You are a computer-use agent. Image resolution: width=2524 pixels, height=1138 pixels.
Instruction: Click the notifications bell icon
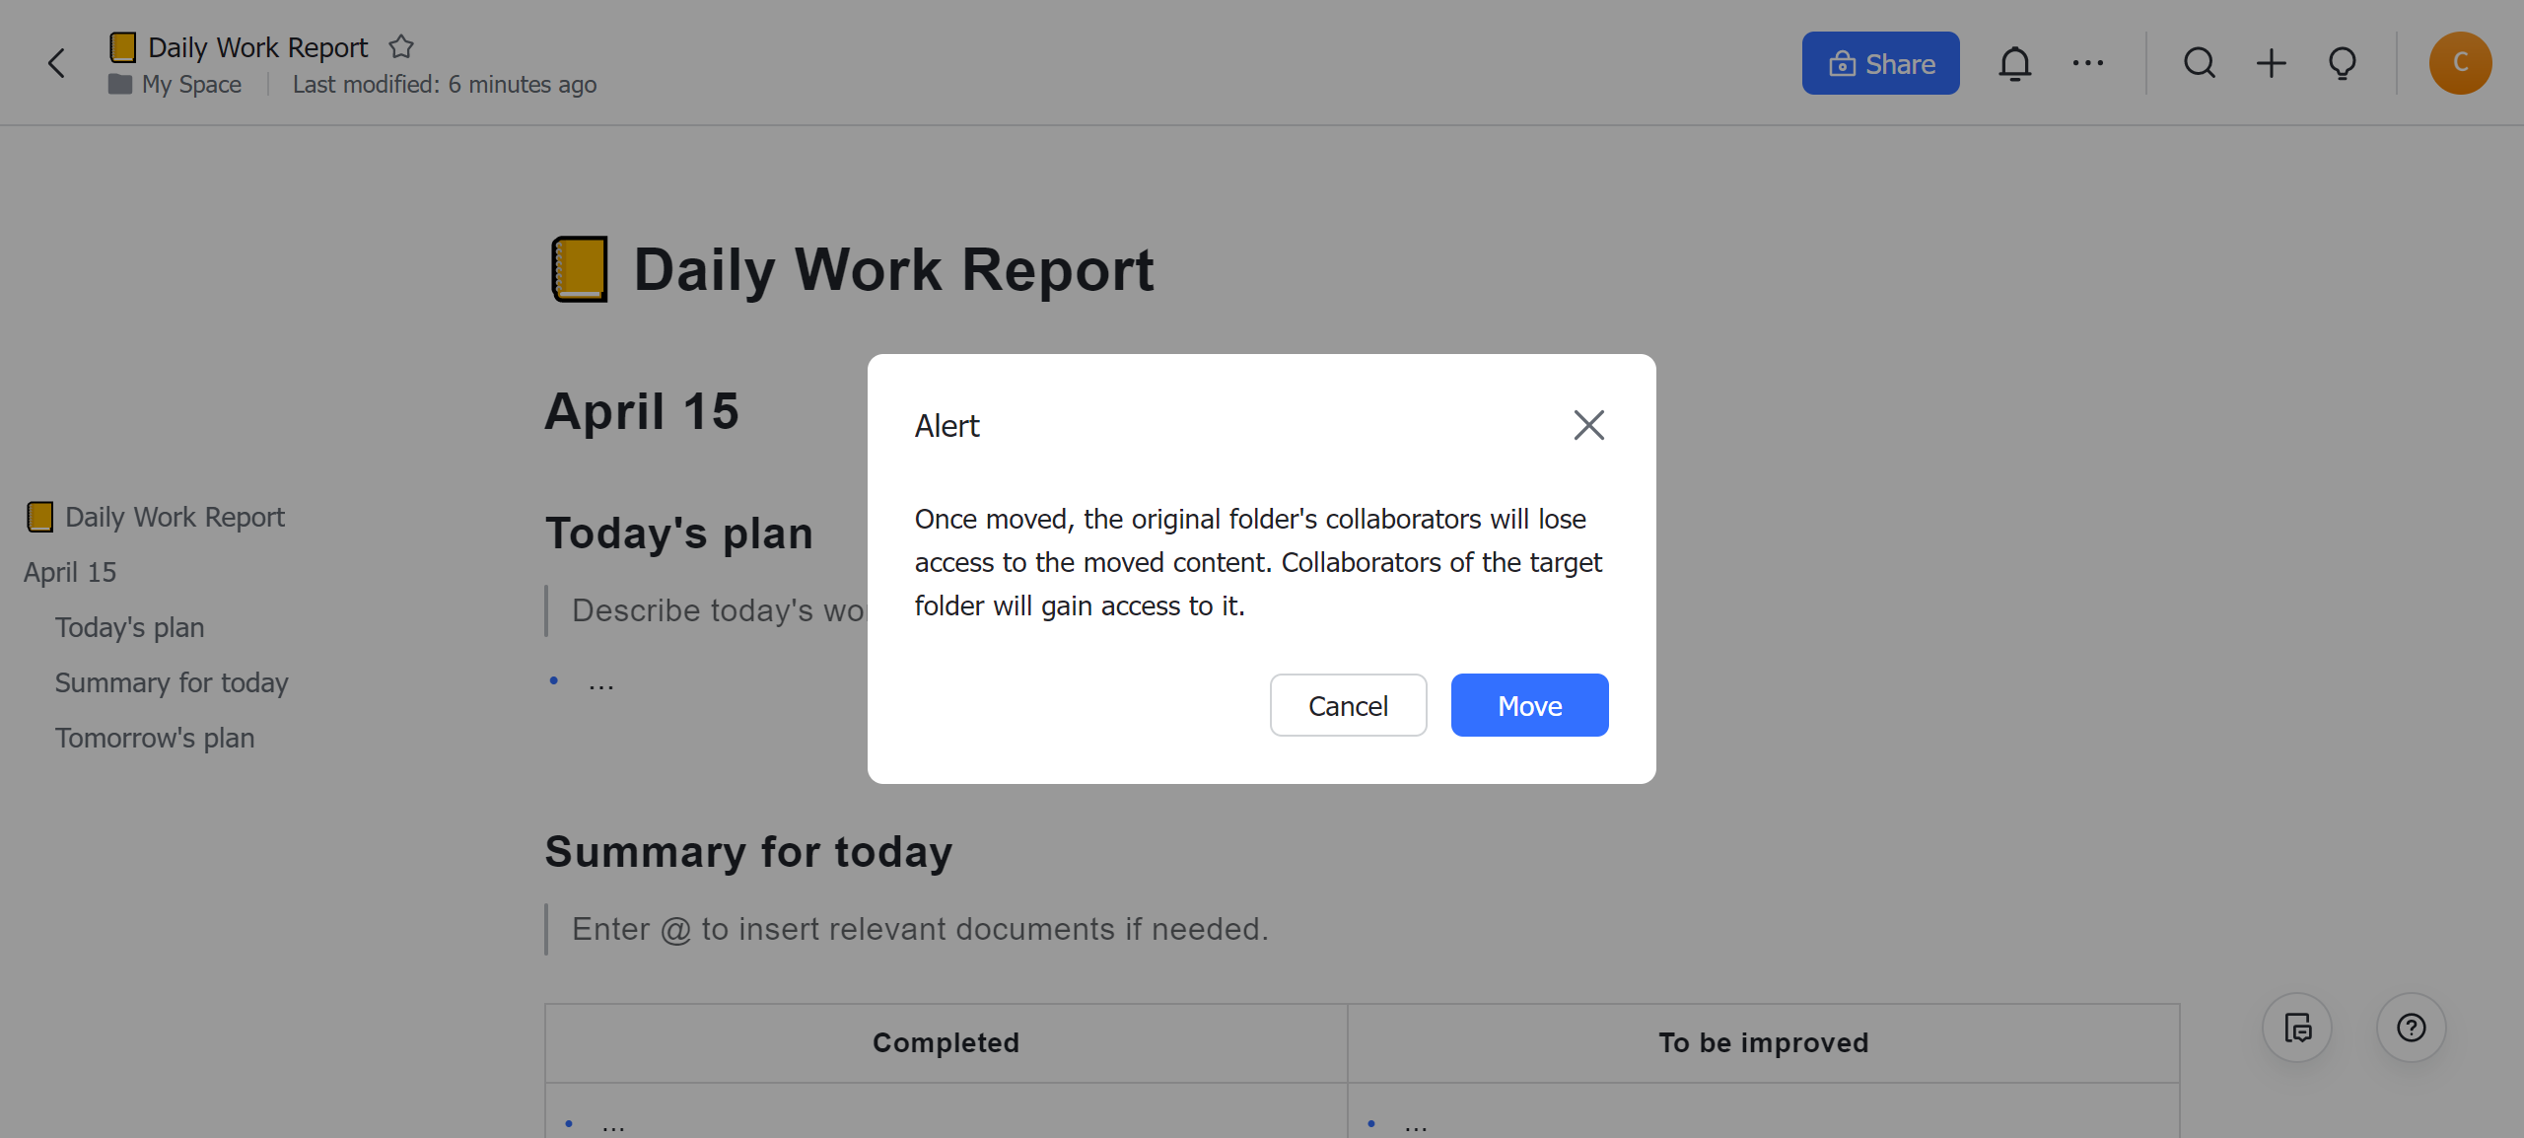2013,64
